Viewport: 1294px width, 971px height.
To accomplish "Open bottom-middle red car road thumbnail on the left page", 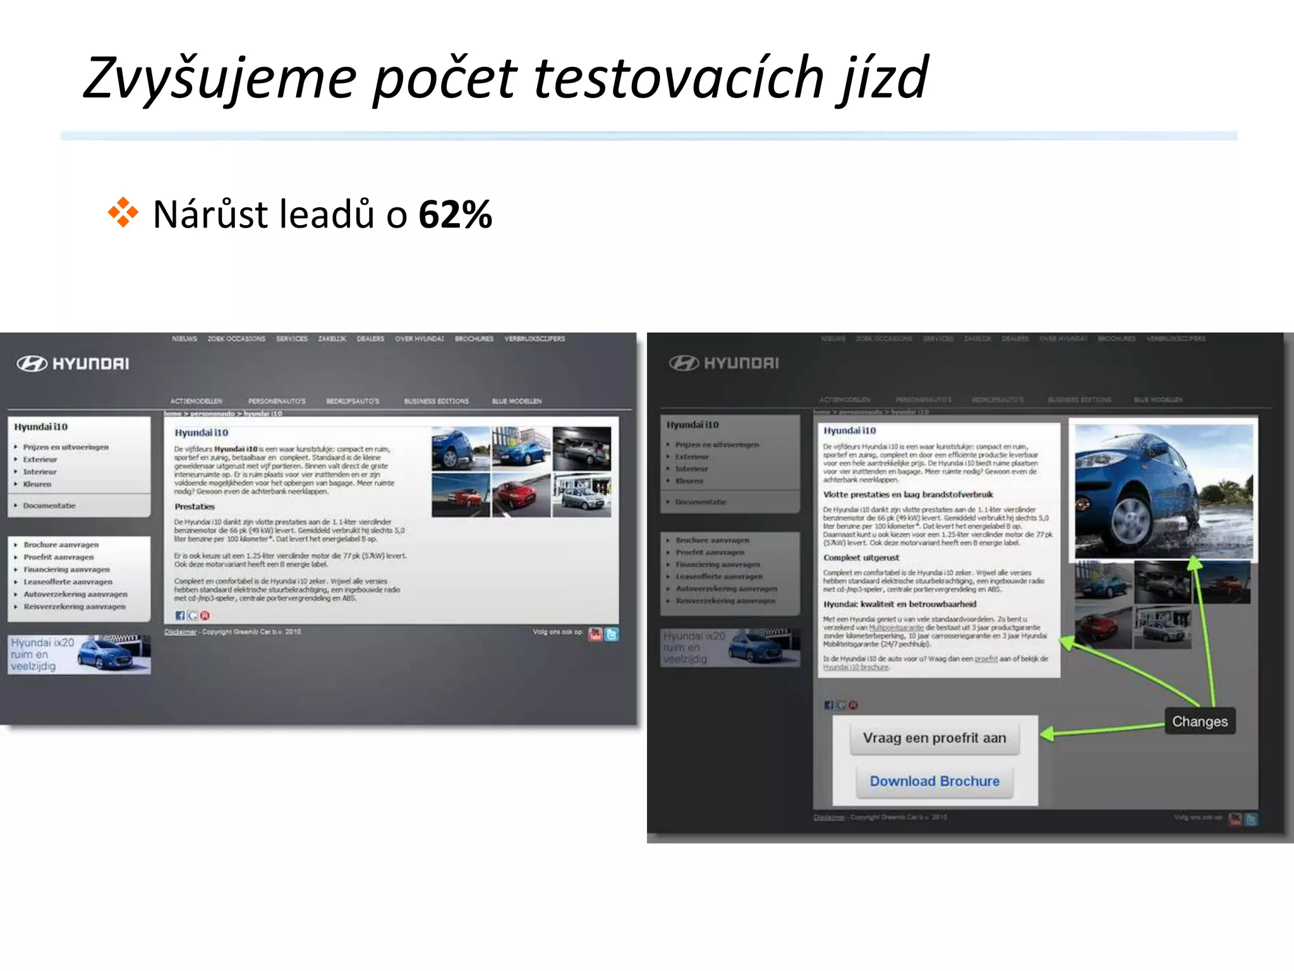I will (x=521, y=495).
